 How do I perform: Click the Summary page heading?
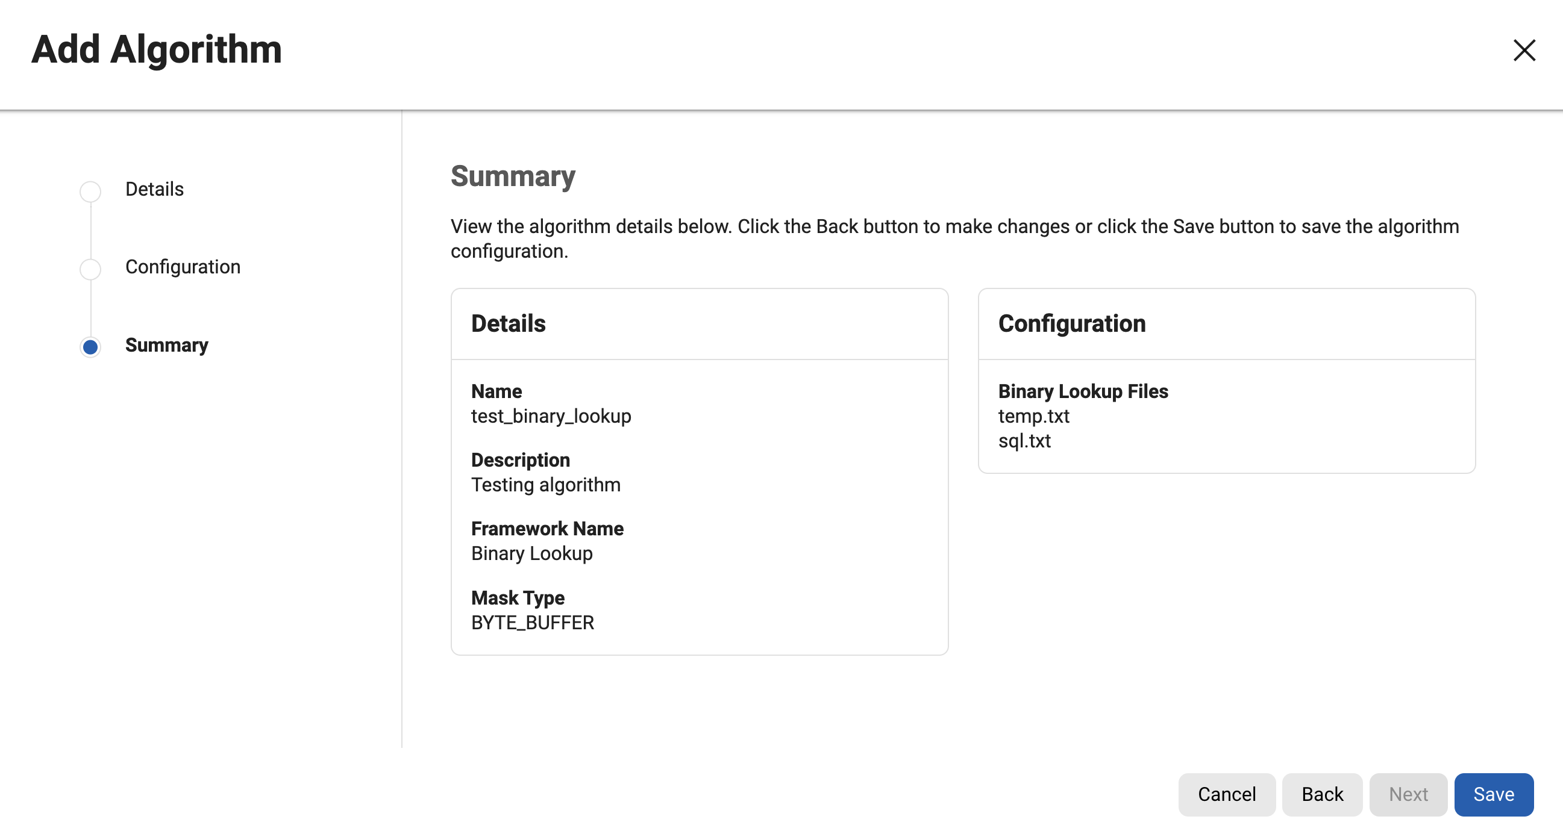tap(513, 176)
